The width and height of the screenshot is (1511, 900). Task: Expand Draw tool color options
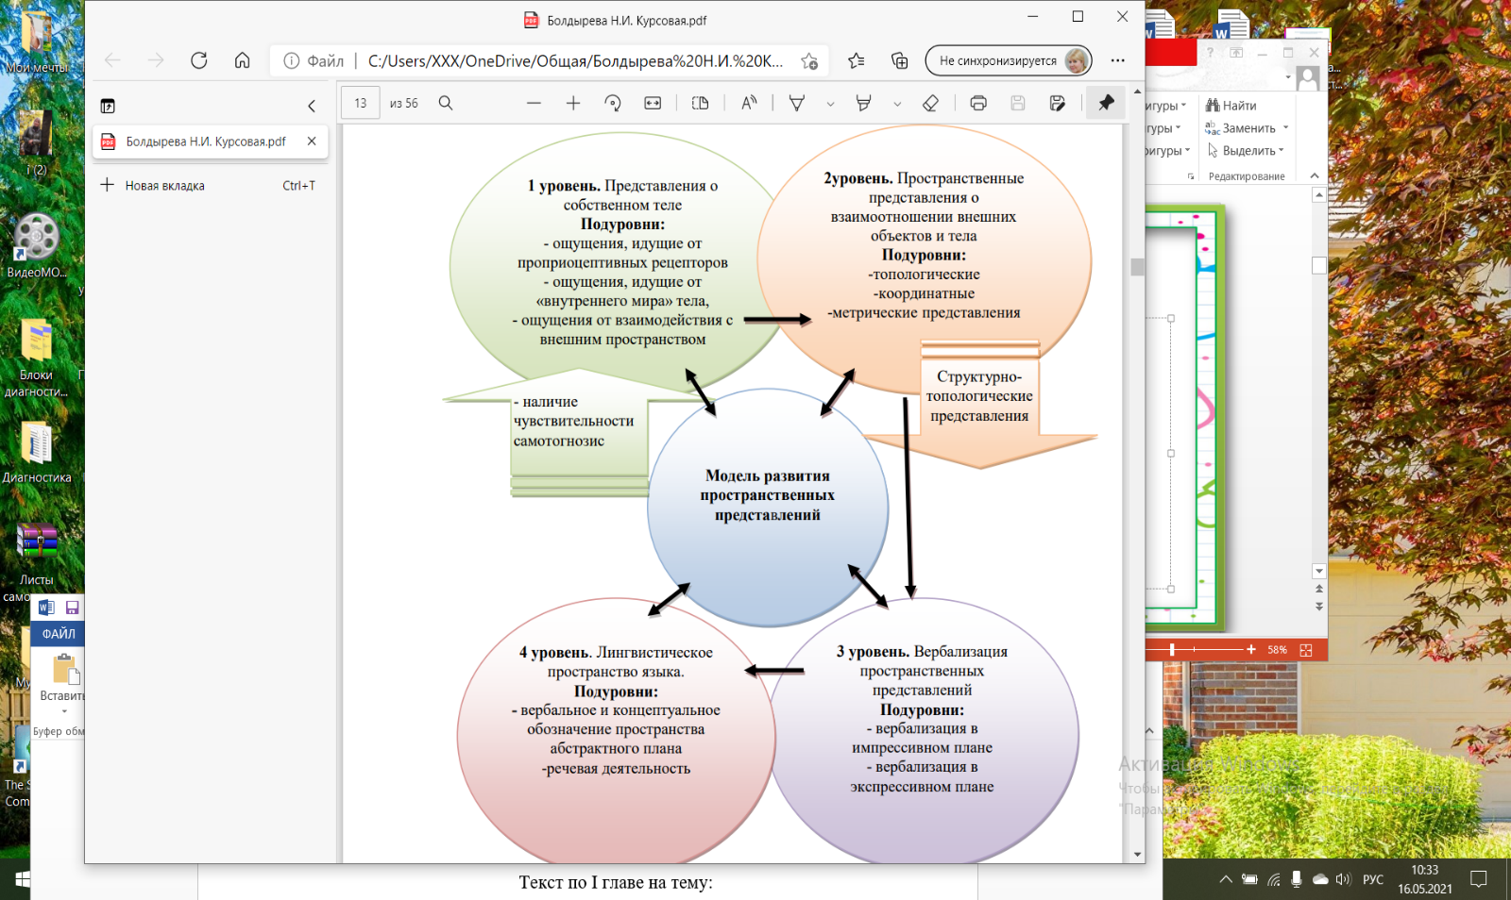click(830, 104)
